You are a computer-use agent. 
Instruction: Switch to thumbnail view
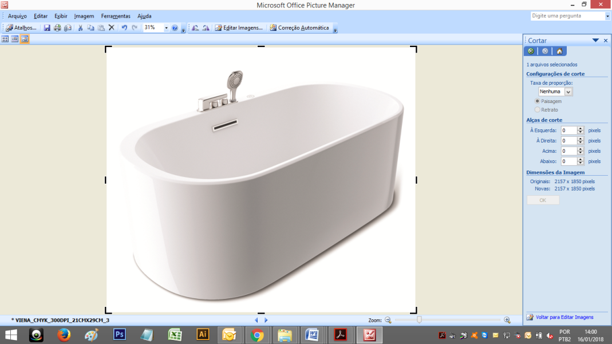[5, 39]
